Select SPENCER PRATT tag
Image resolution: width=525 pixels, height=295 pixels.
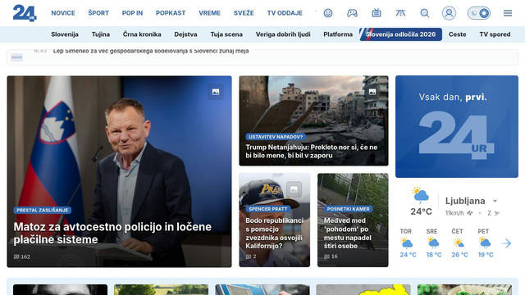pyautogui.click(x=268, y=209)
